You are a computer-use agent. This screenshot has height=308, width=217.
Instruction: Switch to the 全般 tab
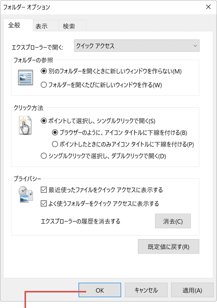click(18, 25)
